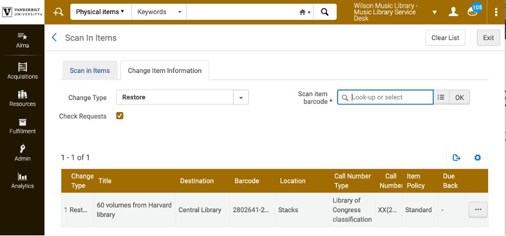Expand the Wilson Music Library location dropdown
The height and width of the screenshot is (236, 506).
[435, 12]
